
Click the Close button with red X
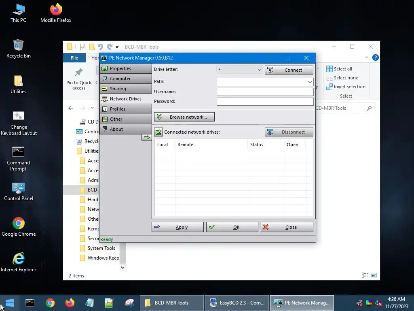coord(287,227)
